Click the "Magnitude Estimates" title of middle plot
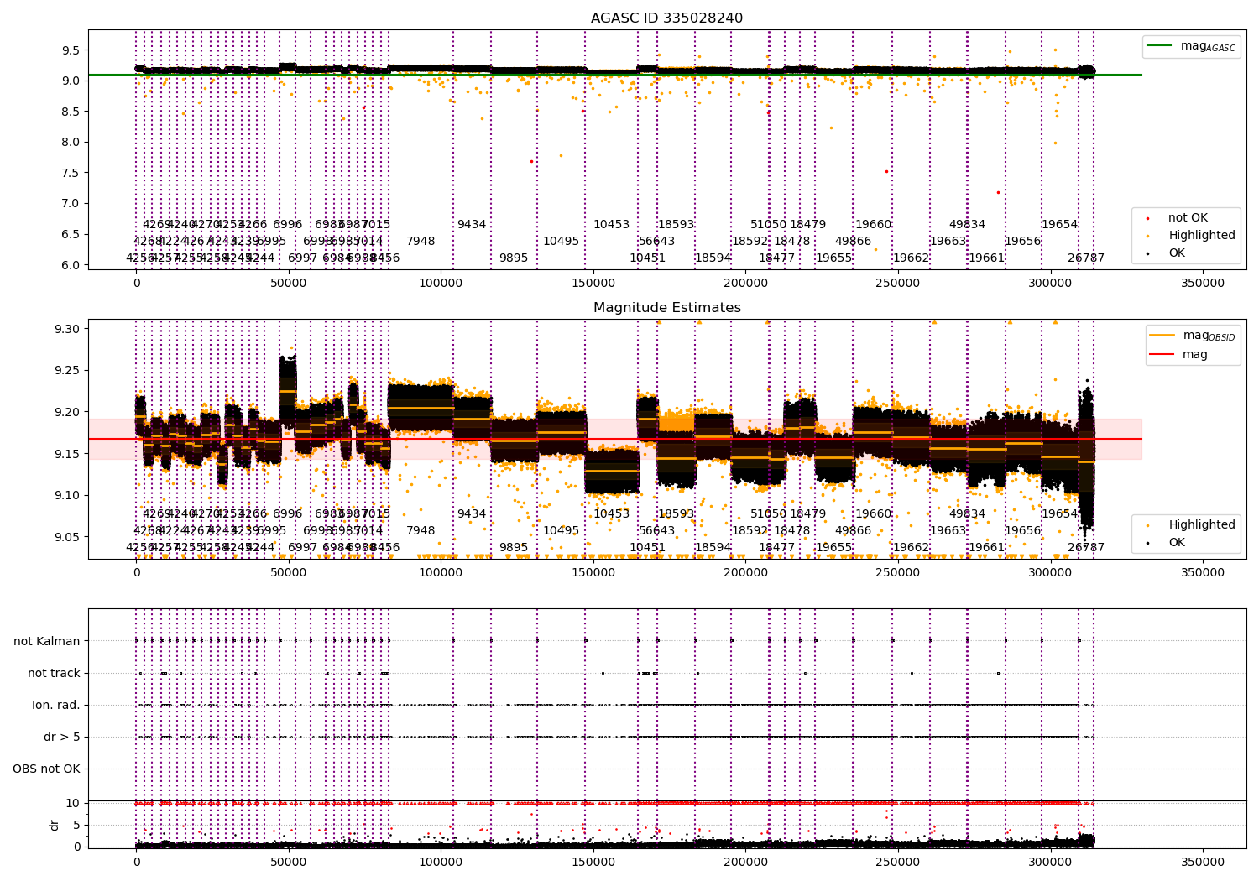Screen dimensions: 1259x881 [667, 308]
